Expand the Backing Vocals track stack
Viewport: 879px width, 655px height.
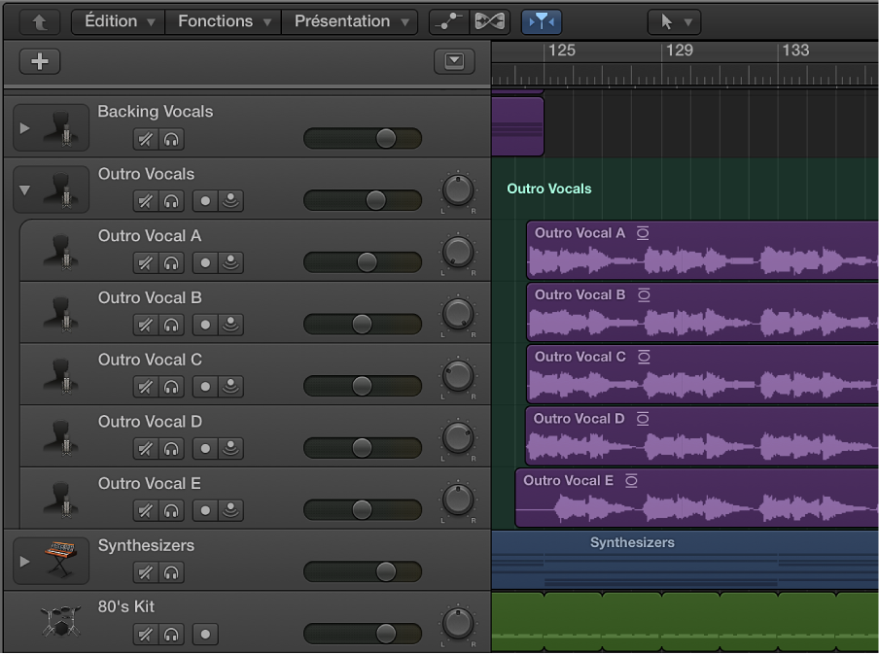[x=24, y=127]
